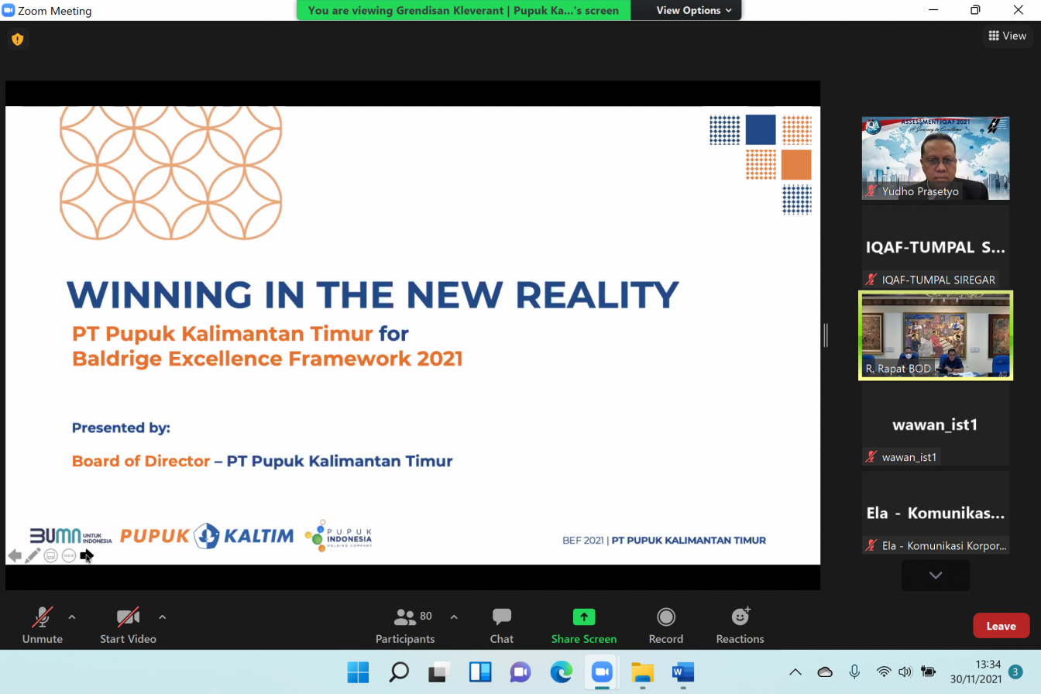Open File Explorer from taskbar
The height and width of the screenshot is (694, 1041).
[x=643, y=672]
